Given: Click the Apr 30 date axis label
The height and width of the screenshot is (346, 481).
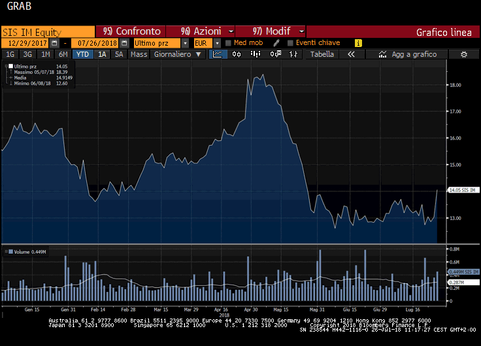Looking at the screenshot, I should [250, 309].
